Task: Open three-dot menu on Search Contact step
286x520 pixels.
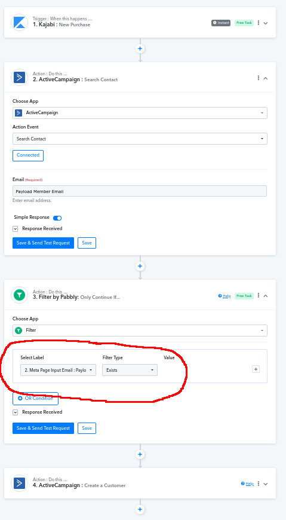Action: coord(259,78)
